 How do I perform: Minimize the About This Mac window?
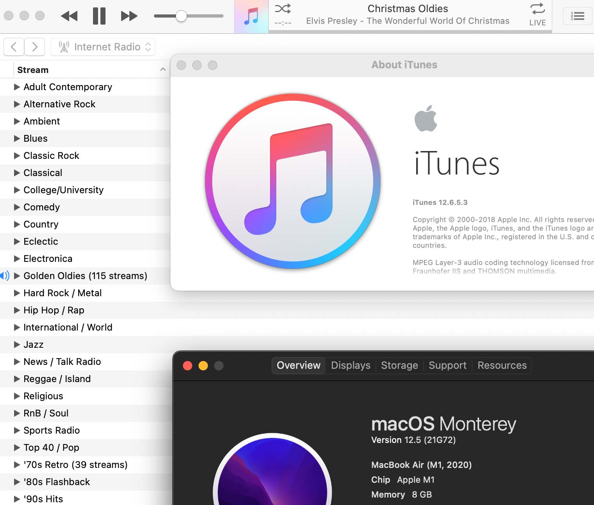[203, 366]
